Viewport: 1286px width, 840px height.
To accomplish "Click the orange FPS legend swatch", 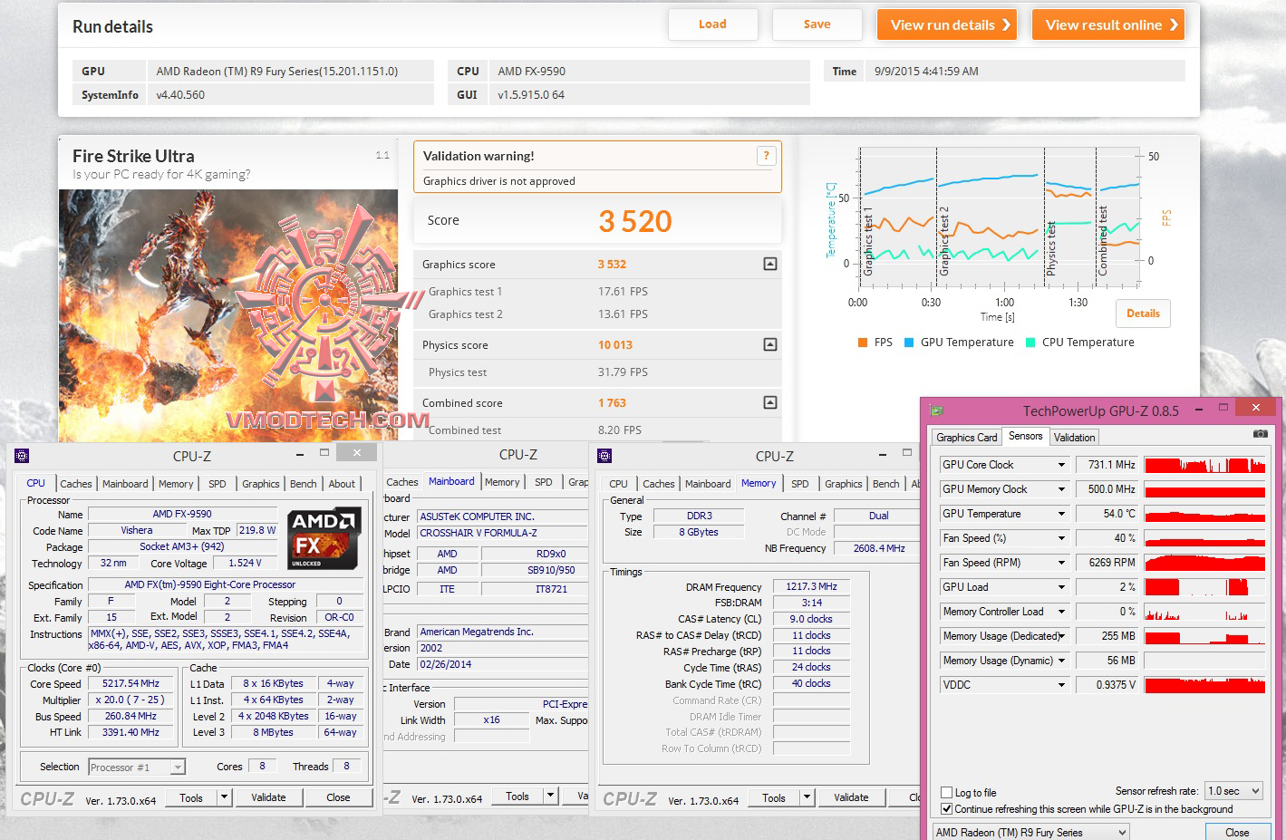I will pos(863,343).
